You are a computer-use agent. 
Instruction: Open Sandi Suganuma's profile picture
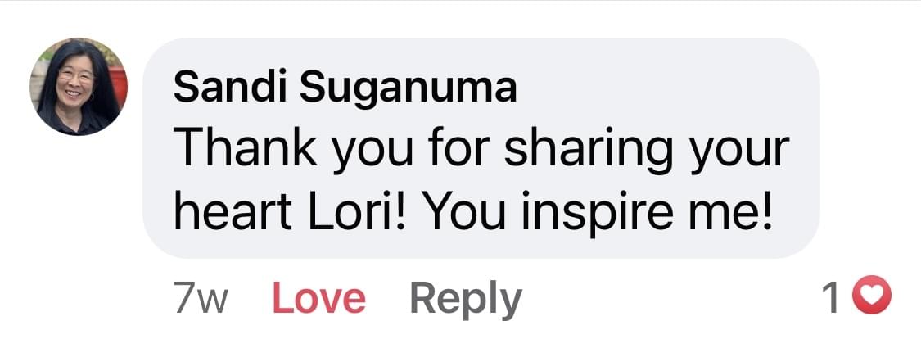coord(79,87)
